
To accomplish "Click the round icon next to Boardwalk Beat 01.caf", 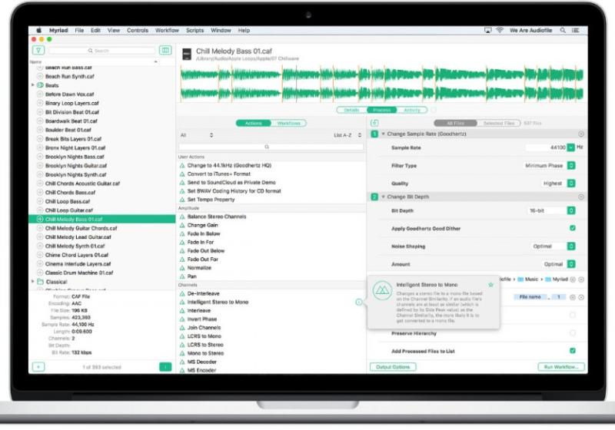I will point(40,121).
